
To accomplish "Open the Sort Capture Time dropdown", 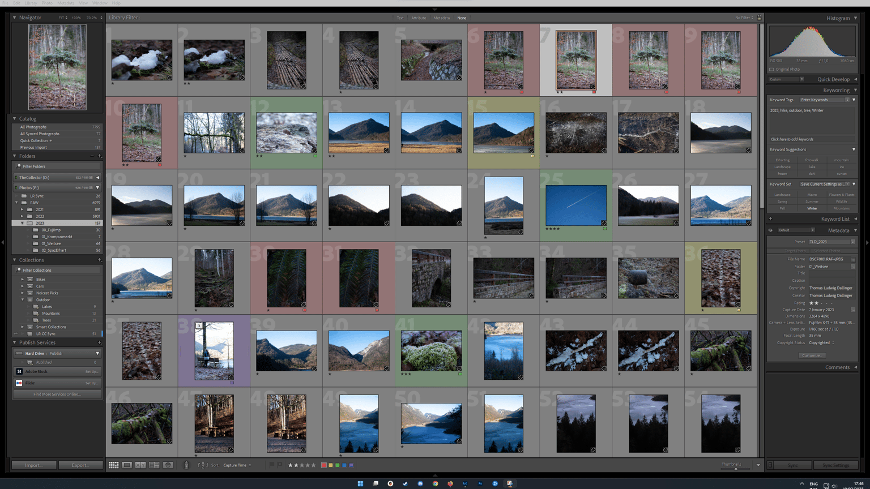I will tap(237, 465).
